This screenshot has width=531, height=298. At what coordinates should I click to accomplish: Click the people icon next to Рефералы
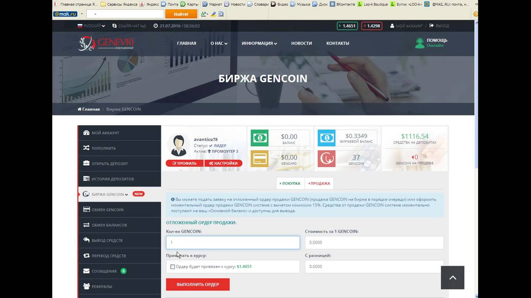[86, 286]
